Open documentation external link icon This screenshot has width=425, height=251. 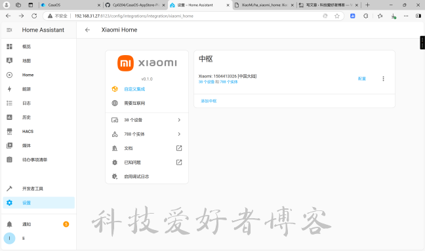[x=179, y=148]
